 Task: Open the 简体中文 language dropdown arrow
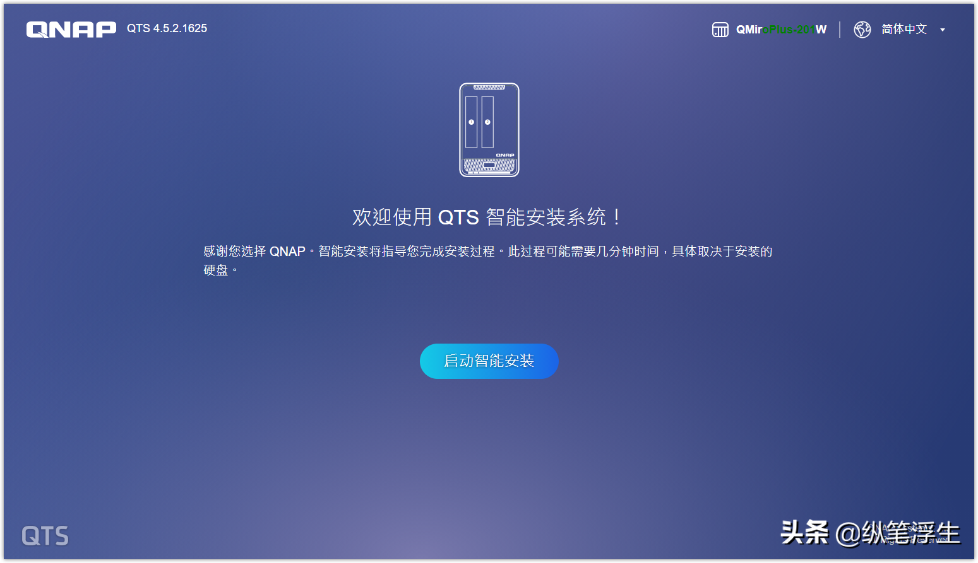(x=943, y=30)
